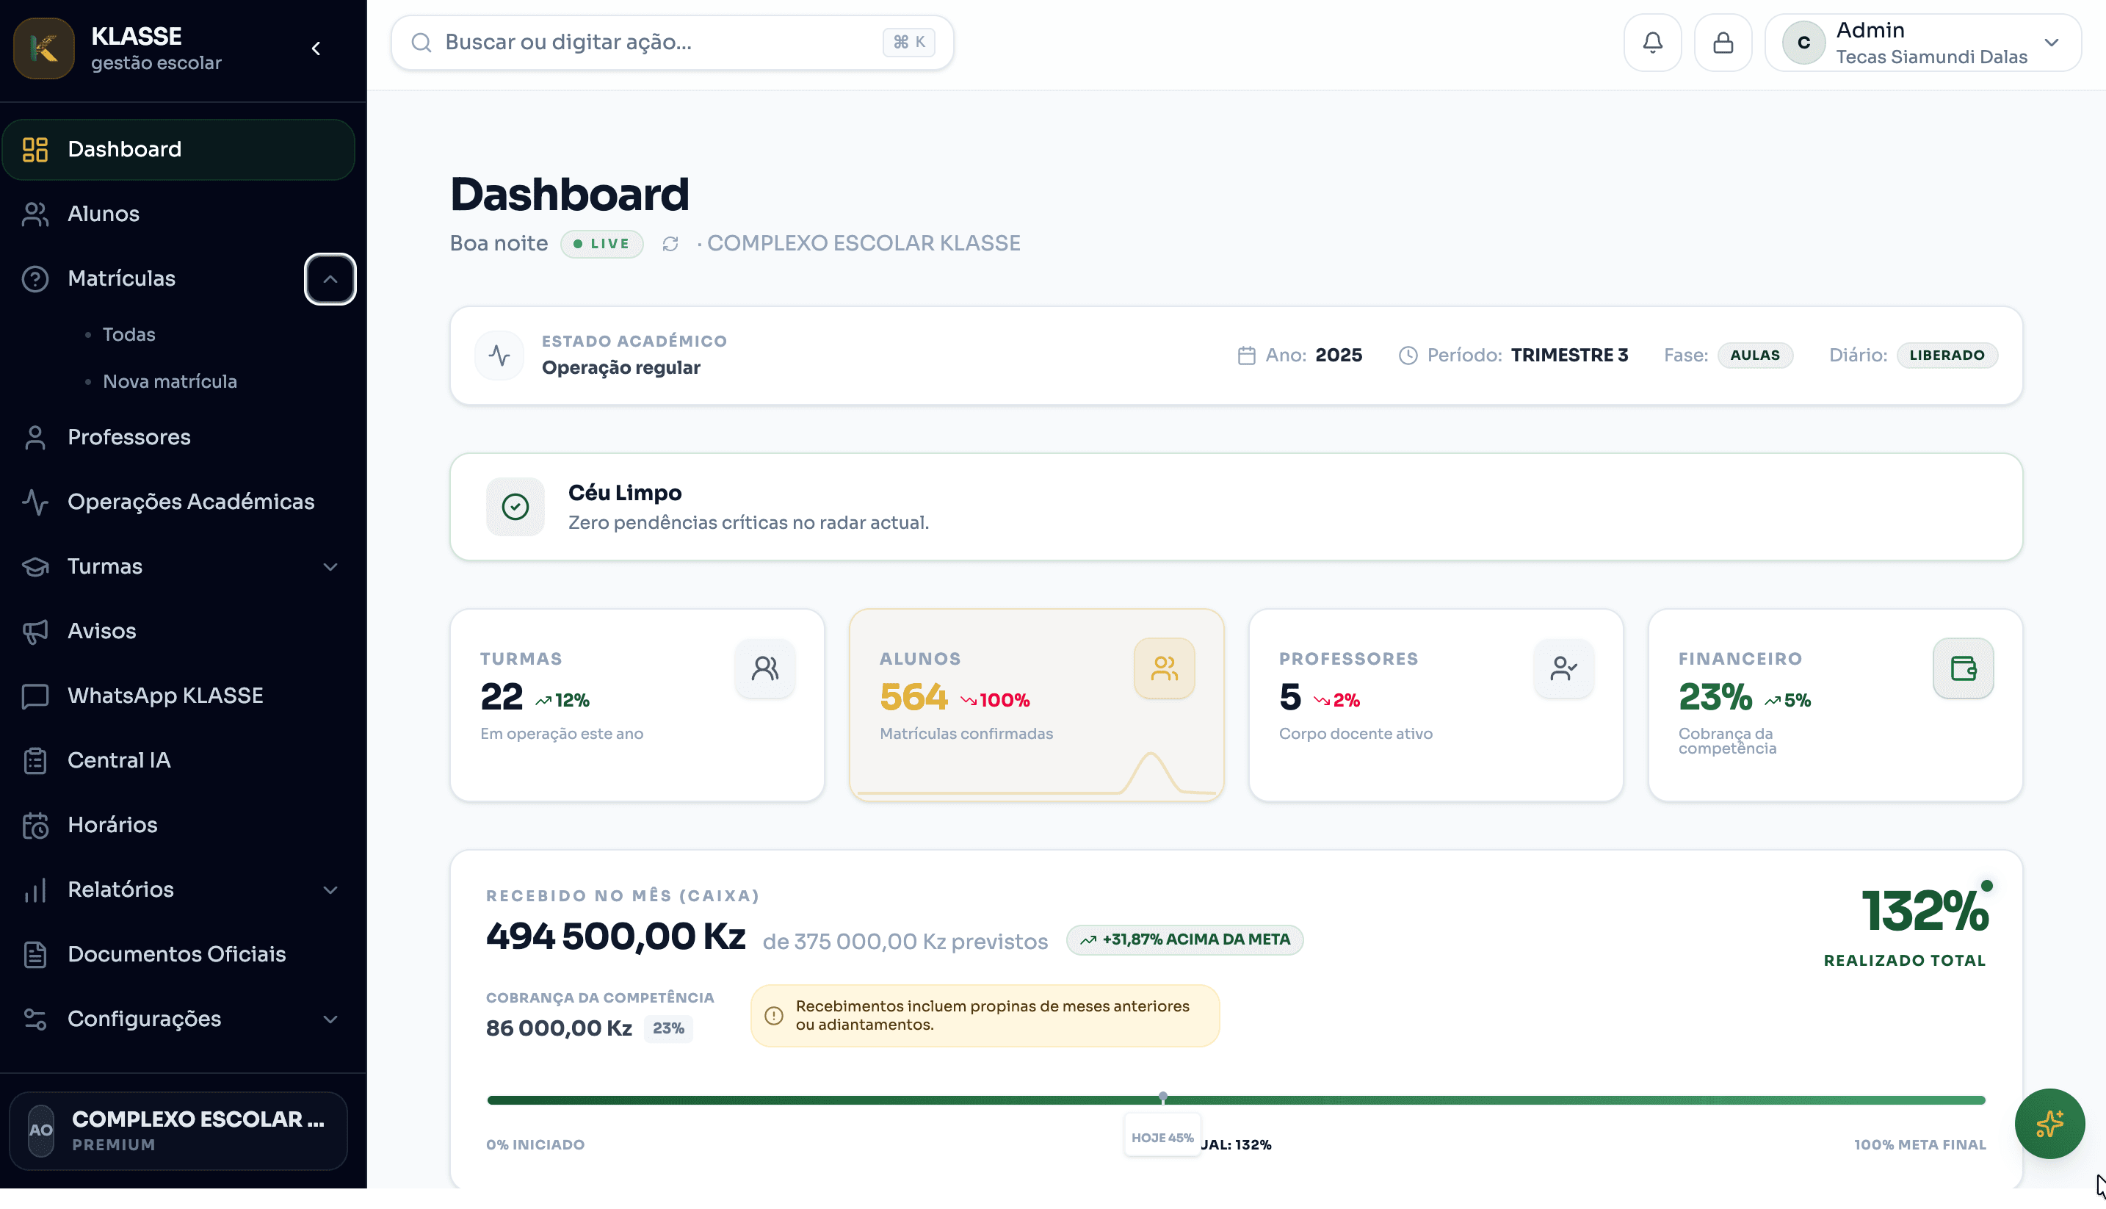Click the Admin avatar circle
This screenshot has height=1209, width=2106.
[1803, 43]
